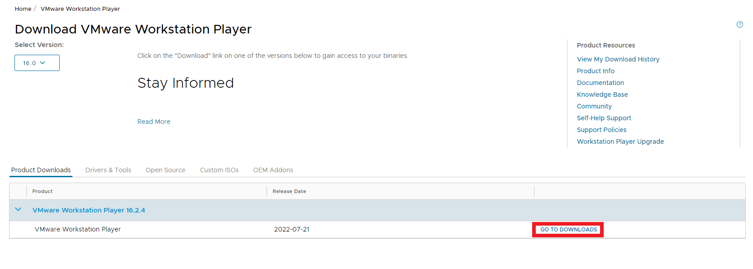Switch to the Custom ISOs tab
Image resolution: width=753 pixels, height=269 pixels.
(219, 170)
